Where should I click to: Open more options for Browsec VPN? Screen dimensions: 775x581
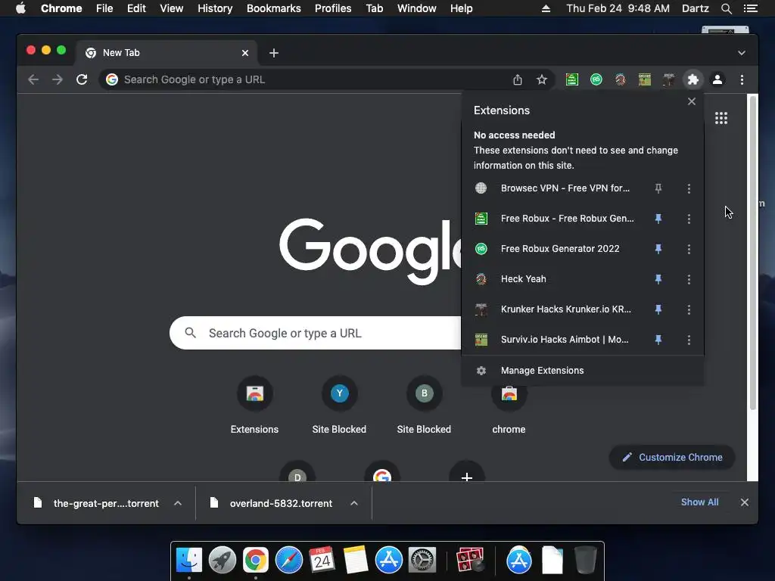point(689,188)
